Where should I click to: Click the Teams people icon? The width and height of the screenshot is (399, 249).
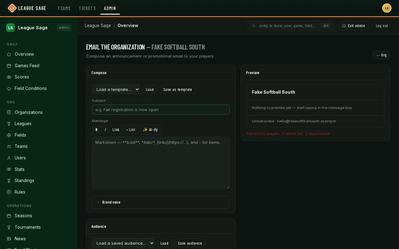coord(9,146)
